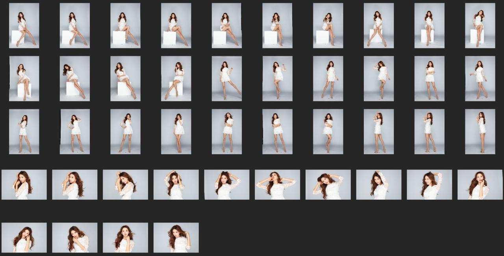Screen dimensions: 504x256
Task: Open second-row standing photo with leg extended sideways
Action: click(227, 79)
